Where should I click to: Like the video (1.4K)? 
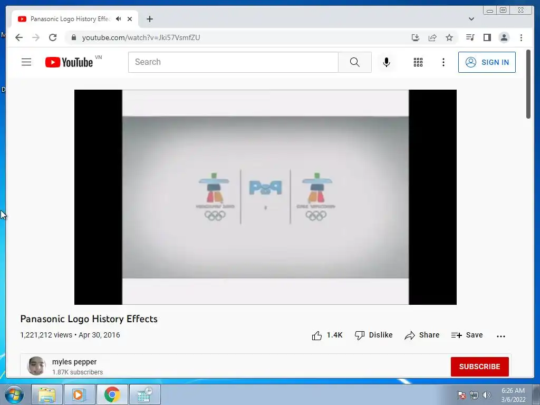click(327, 335)
